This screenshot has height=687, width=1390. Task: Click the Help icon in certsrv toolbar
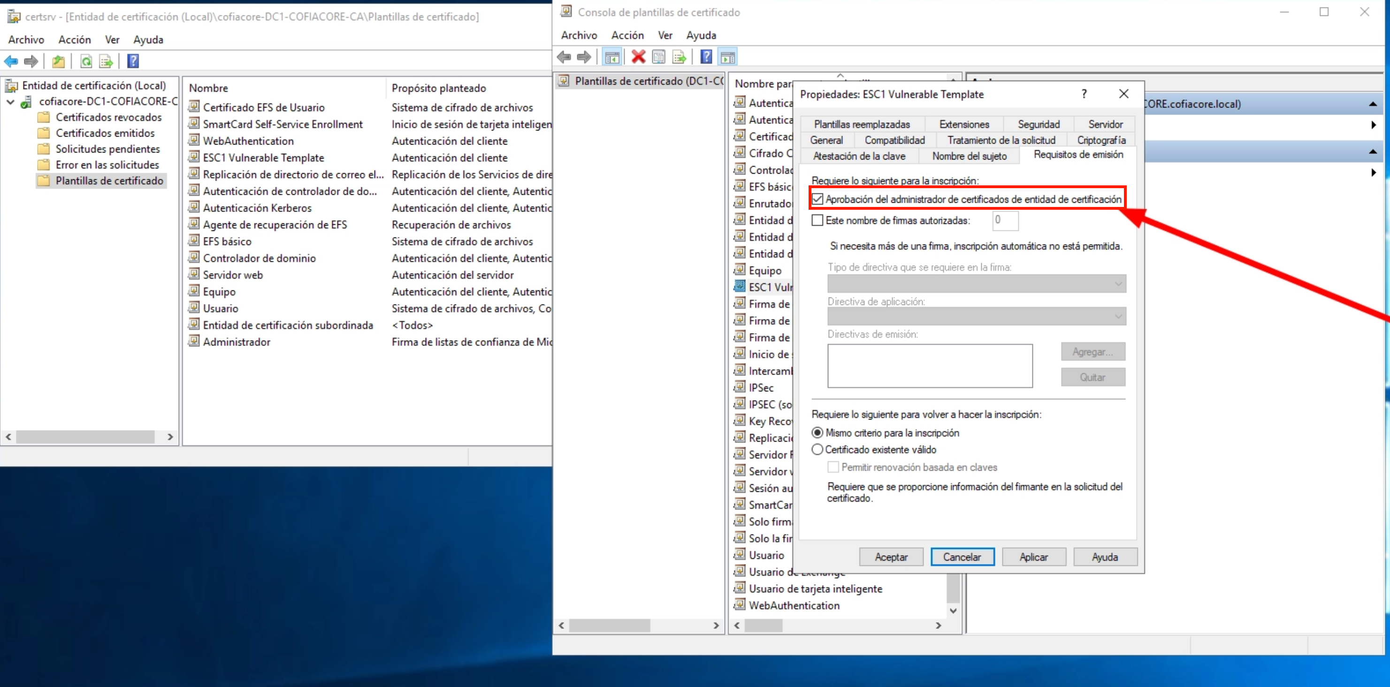(133, 61)
